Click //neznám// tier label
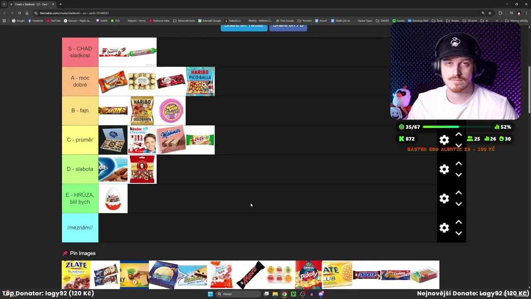Viewport: 531px width, 299px height. click(x=80, y=228)
